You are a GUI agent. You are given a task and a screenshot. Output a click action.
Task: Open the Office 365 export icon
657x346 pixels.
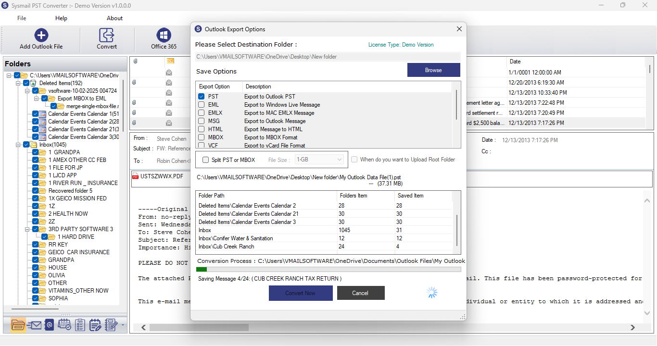pyautogui.click(x=164, y=35)
